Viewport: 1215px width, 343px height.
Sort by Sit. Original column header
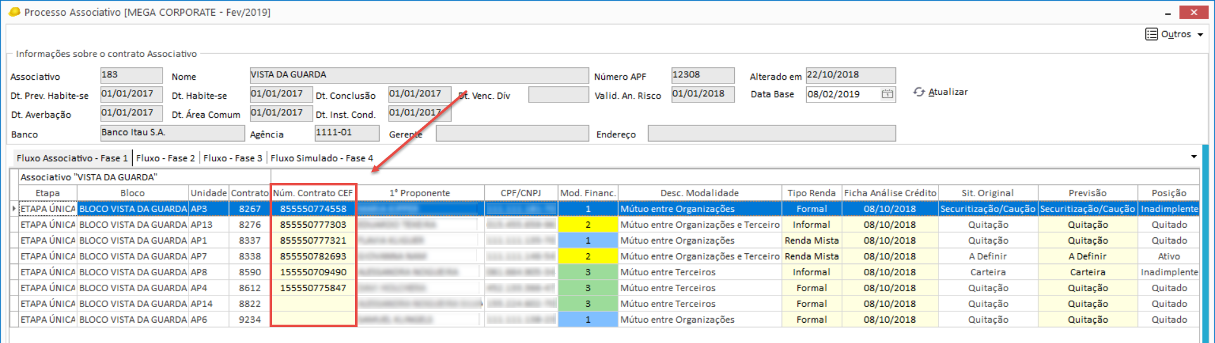click(987, 193)
